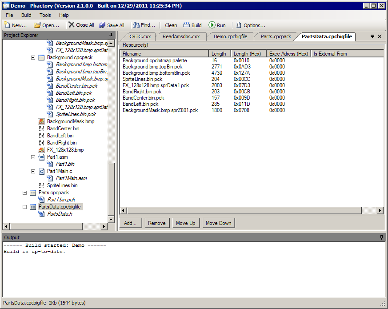
Task: Switch to the ReadAmsdos.cxx tab
Action: coord(181,36)
